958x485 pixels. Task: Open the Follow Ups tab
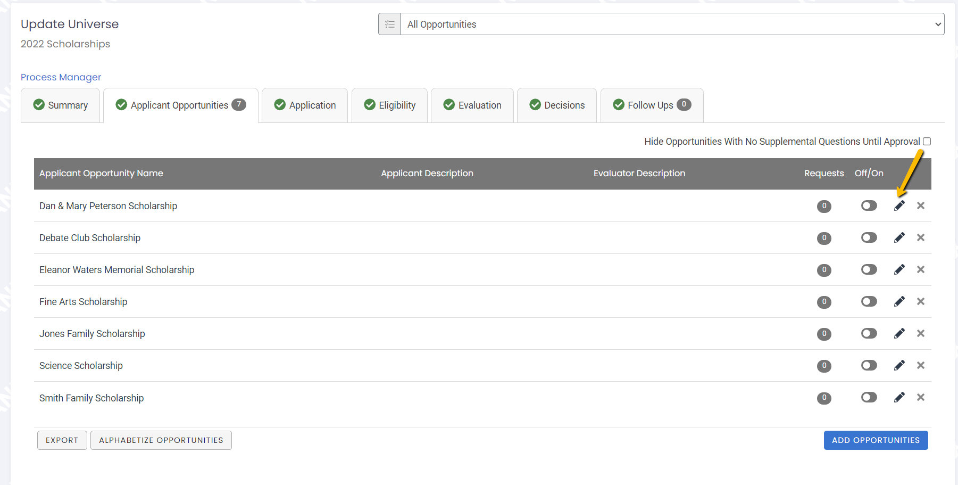pos(652,105)
